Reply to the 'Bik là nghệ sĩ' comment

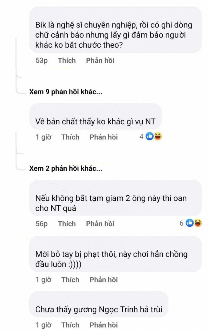(x=100, y=61)
